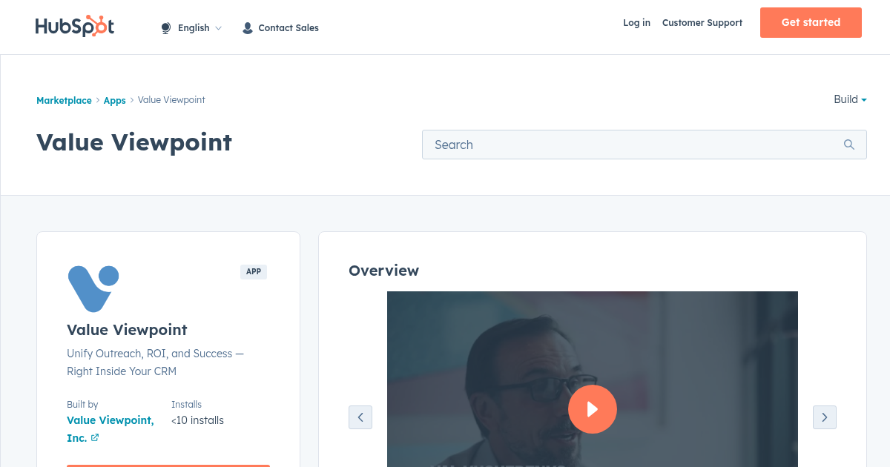Play the overview video
Viewport: 890px width, 467px height.
pos(593,409)
